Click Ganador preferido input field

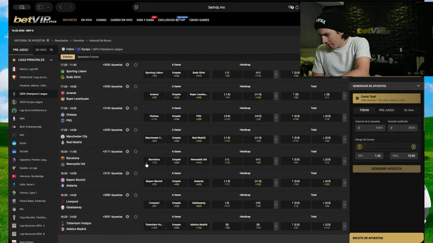pyautogui.click(x=402, y=128)
